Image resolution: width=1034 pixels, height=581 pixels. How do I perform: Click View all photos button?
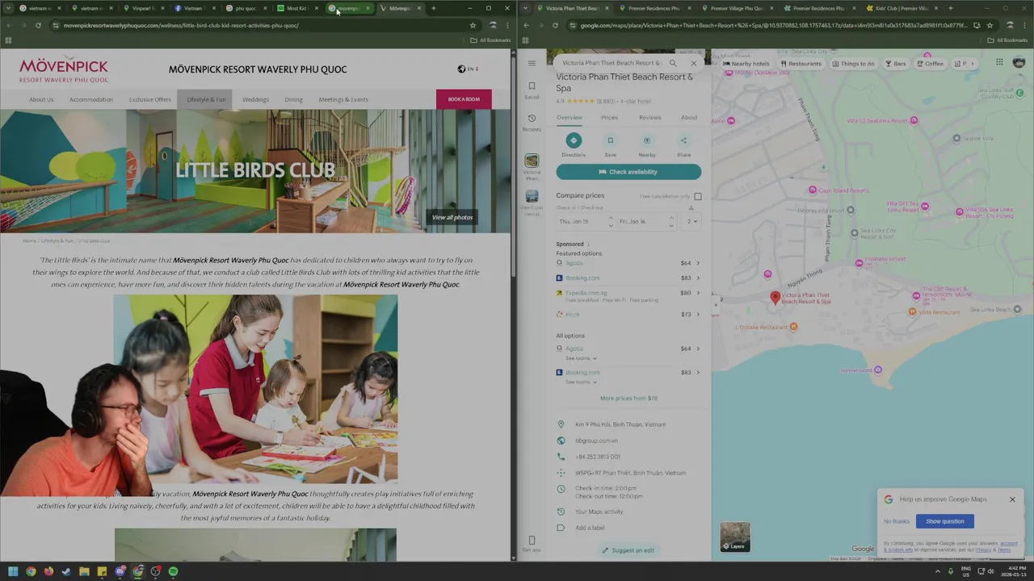click(452, 217)
